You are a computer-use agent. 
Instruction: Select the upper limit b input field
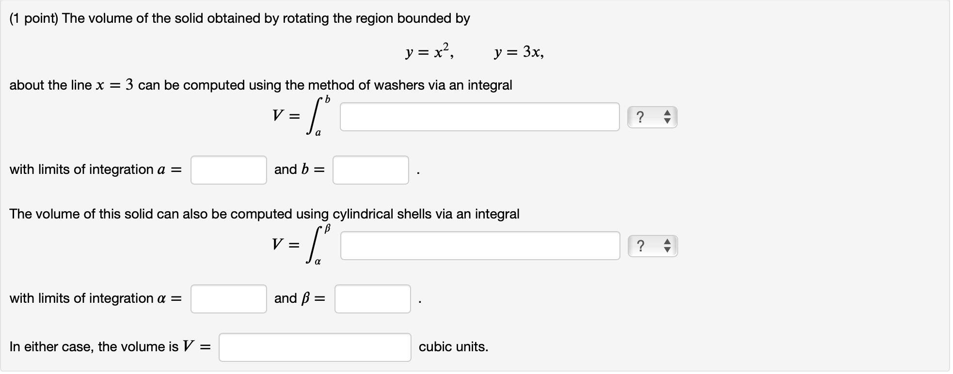(x=370, y=170)
